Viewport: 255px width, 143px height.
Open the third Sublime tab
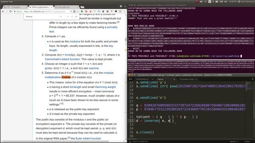tap(187, 79)
